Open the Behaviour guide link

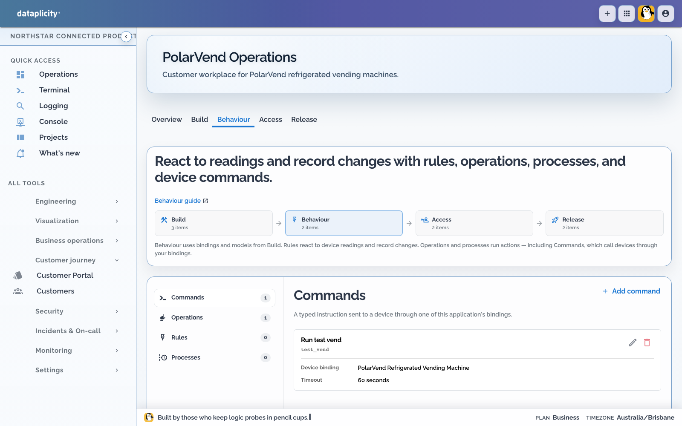pyautogui.click(x=181, y=201)
